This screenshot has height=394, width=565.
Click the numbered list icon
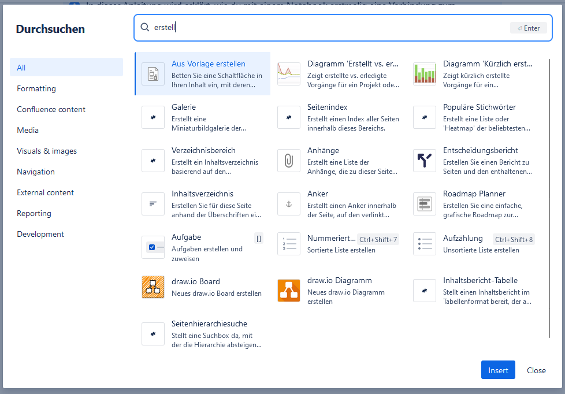coord(289,244)
